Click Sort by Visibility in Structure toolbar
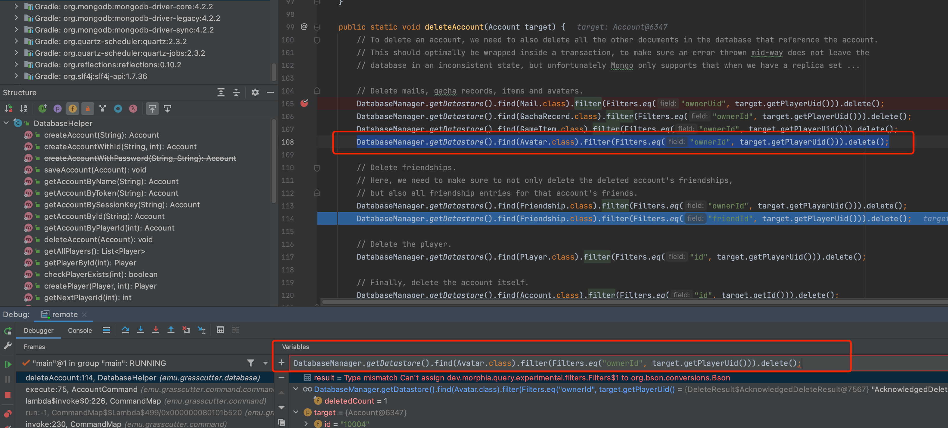The height and width of the screenshot is (428, 948). pyautogui.click(x=8, y=108)
